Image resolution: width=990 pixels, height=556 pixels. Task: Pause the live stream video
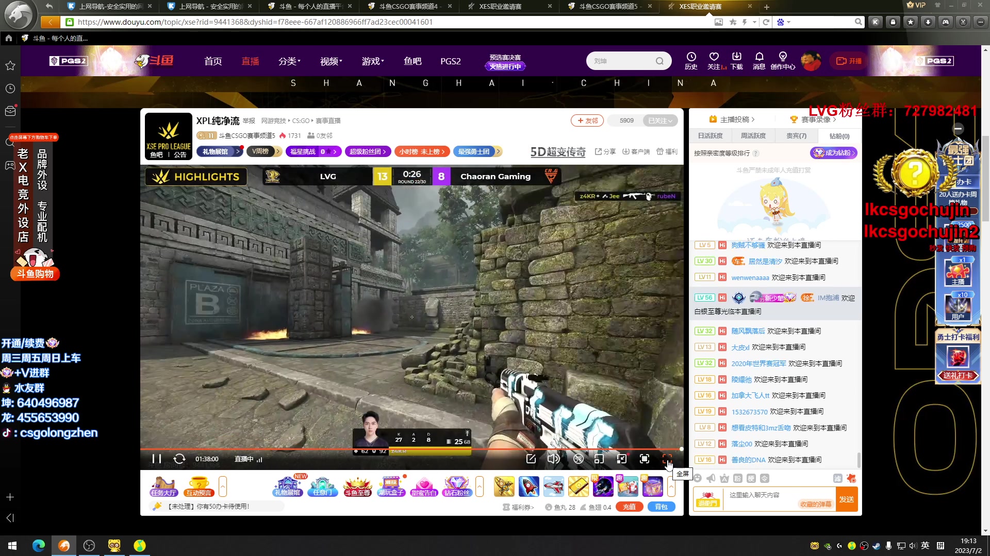coord(157,459)
